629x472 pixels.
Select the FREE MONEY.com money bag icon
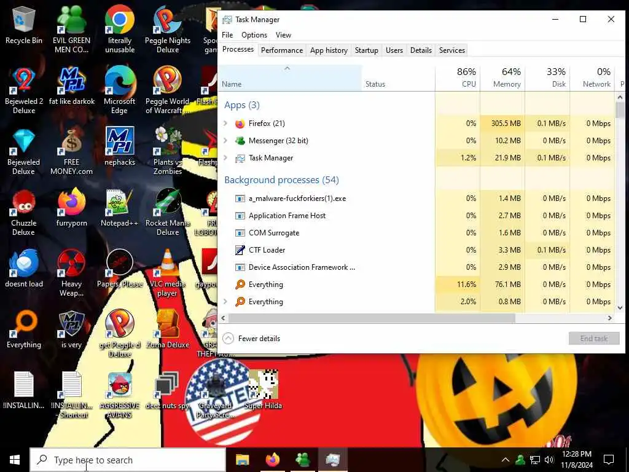coord(71,151)
